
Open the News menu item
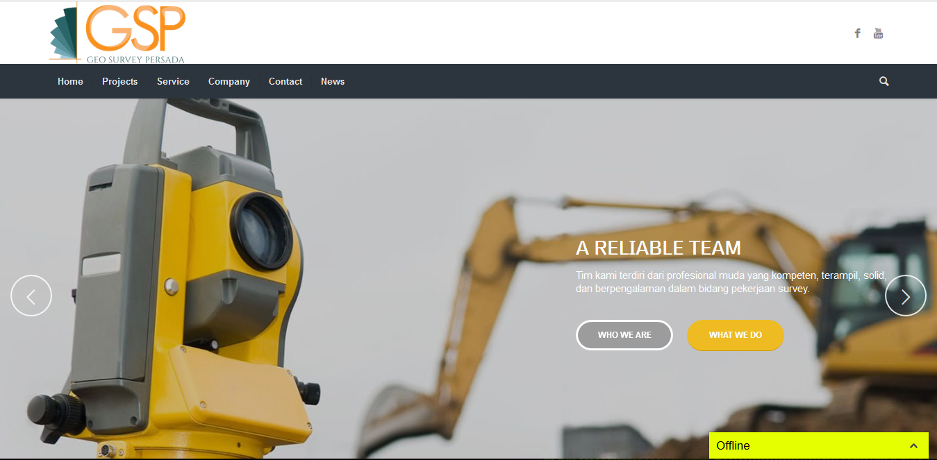coord(333,81)
